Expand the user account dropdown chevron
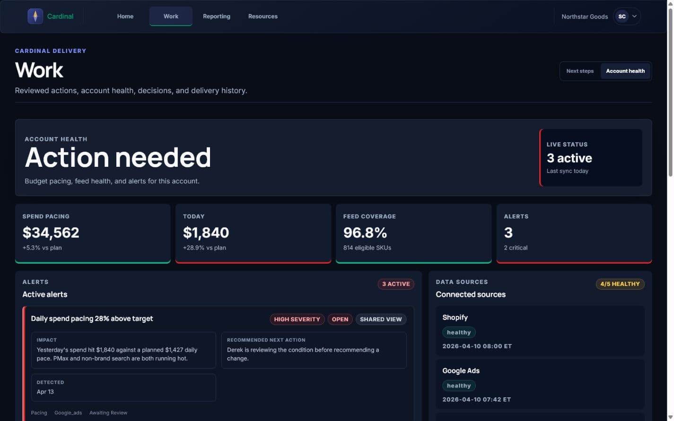674x421 pixels. click(x=635, y=17)
